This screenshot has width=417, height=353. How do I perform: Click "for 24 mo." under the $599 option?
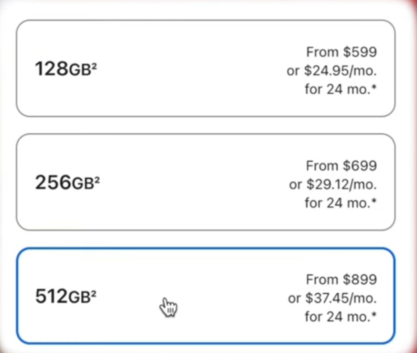click(x=338, y=89)
